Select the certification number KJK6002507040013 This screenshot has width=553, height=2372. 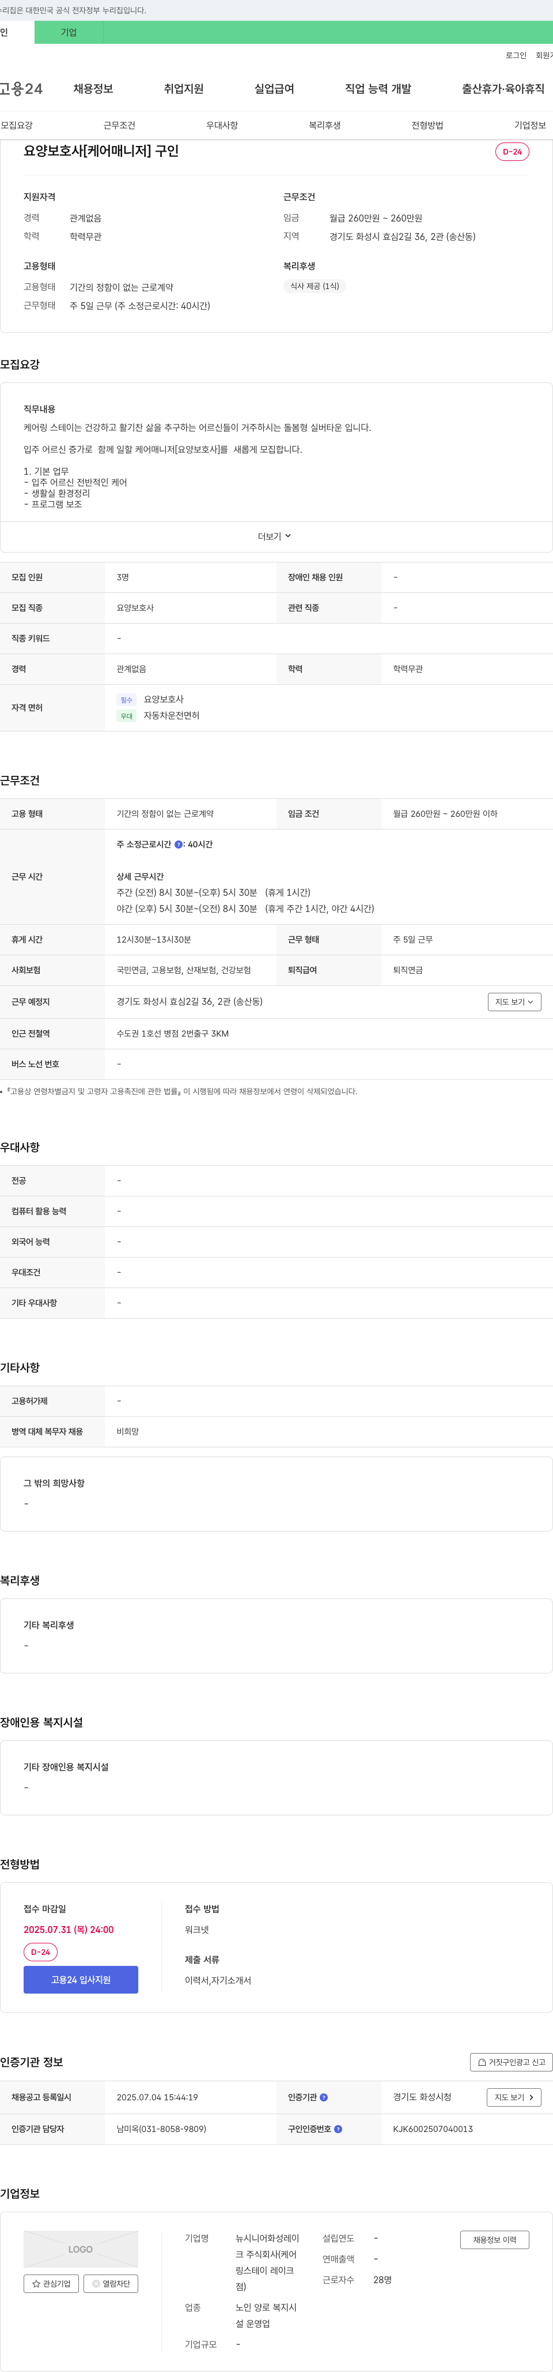coord(433,2129)
